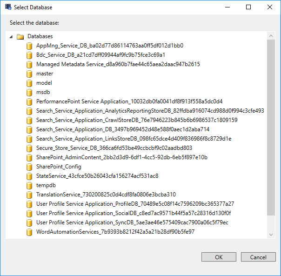The height and width of the screenshot is (276, 281).
Task: Click the database icon beside model
Action: [x=29, y=83]
